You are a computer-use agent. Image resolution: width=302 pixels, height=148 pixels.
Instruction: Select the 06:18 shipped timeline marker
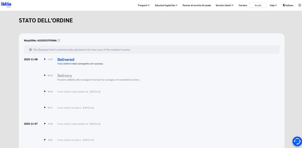click(x=45, y=91)
